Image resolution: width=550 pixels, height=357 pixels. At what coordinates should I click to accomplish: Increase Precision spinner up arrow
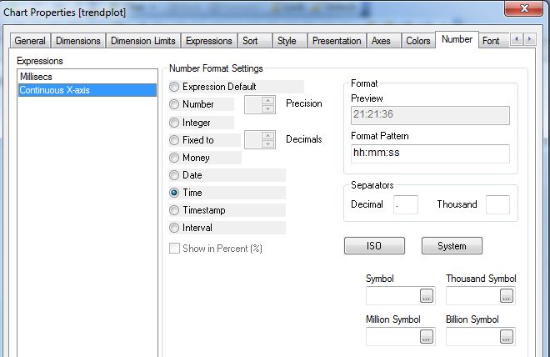click(268, 100)
